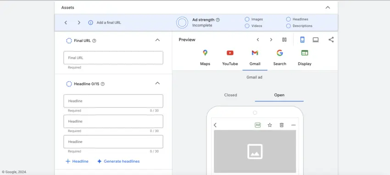Image resolution: width=390 pixels, height=175 pixels.
Task: Show previous preview
Action: coord(258,40)
